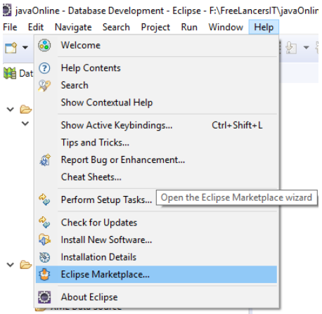Click the Eclipse Marketplace orange icon
Screen dimensions: 322x314
(x=44, y=275)
